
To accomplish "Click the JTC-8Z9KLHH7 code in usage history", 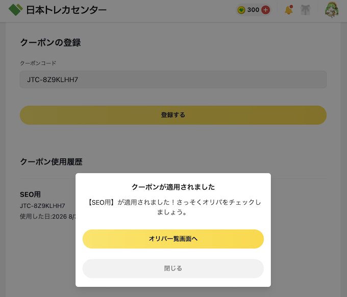I will click(42, 206).
